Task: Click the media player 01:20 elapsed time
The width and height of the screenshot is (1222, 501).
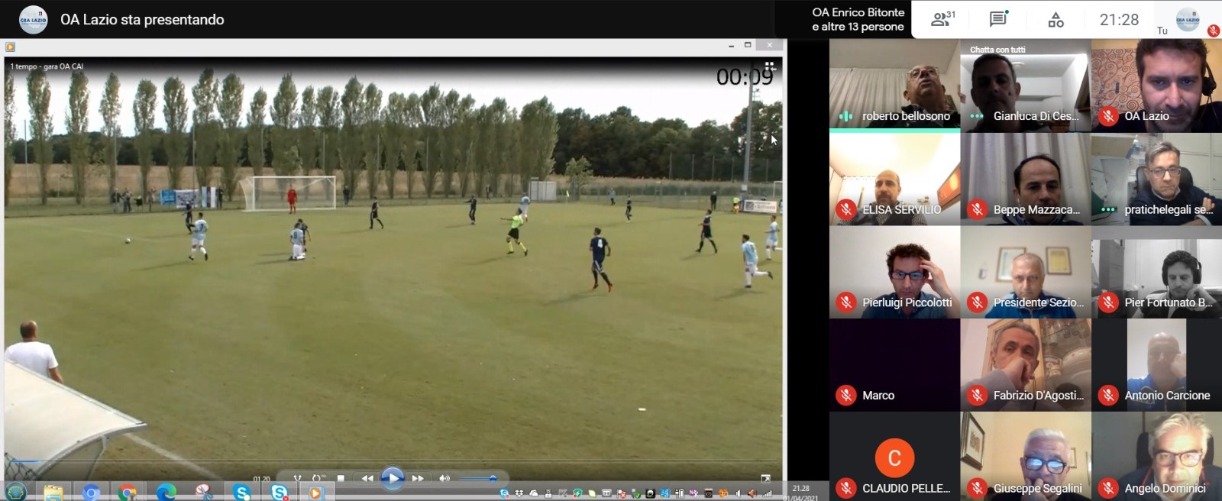Action: click(x=262, y=479)
